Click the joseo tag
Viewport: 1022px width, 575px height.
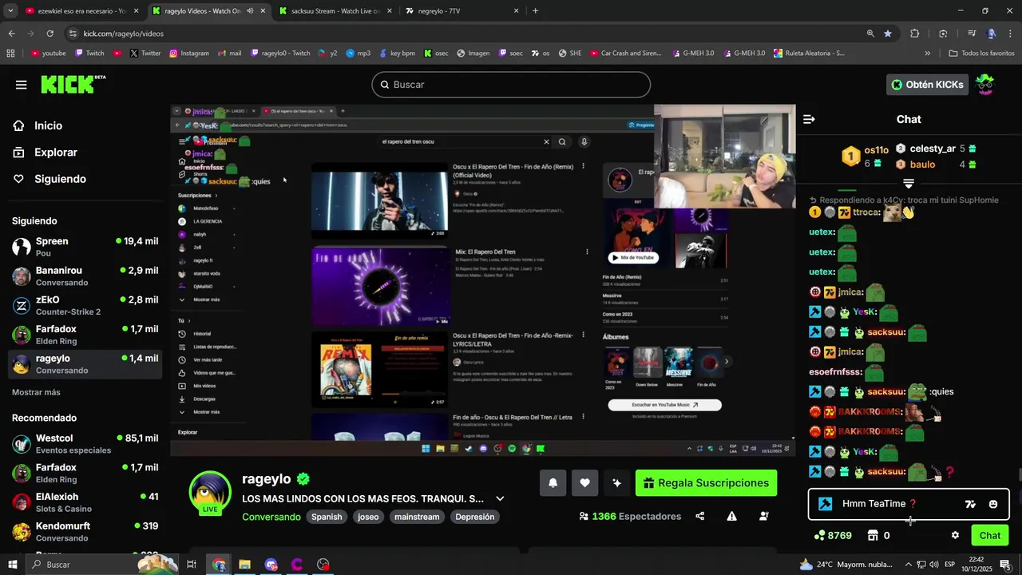point(368,517)
